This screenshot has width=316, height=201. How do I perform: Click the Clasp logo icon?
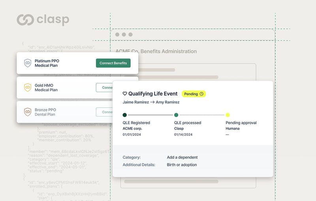click(x=24, y=20)
